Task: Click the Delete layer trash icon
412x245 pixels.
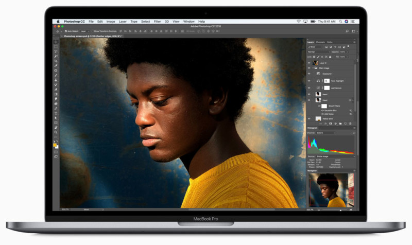Action: pos(350,124)
